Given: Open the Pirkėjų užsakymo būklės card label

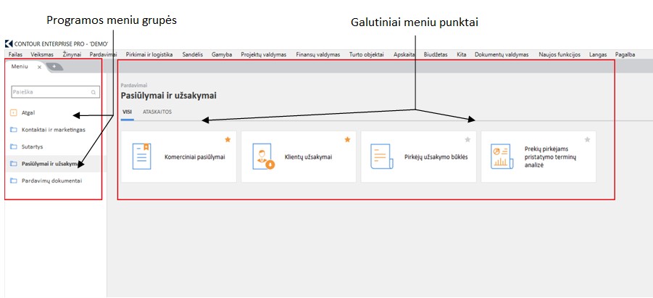Looking at the screenshot, I should (x=436, y=157).
